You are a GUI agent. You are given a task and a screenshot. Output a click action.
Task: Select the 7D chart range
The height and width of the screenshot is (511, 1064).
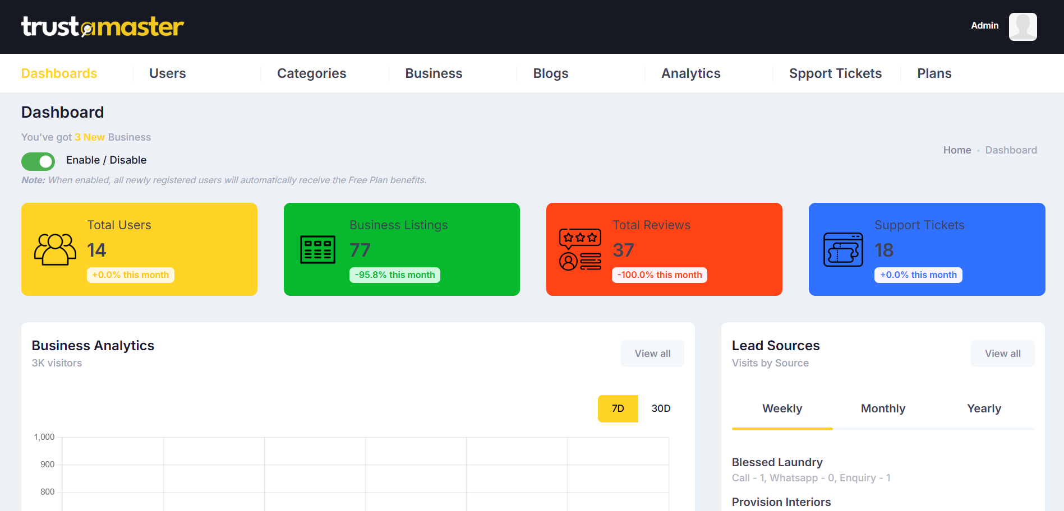pos(618,408)
